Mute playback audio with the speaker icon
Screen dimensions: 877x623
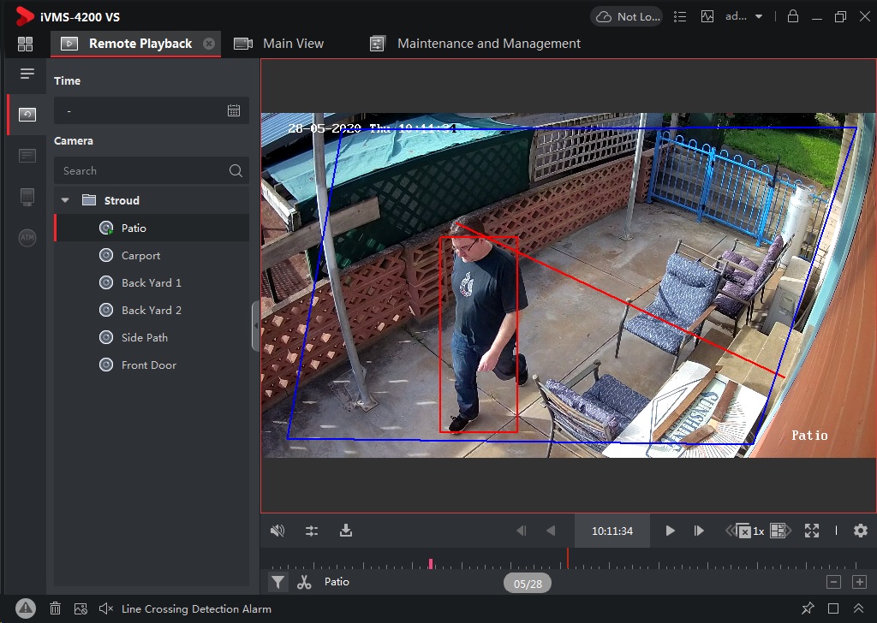click(277, 531)
